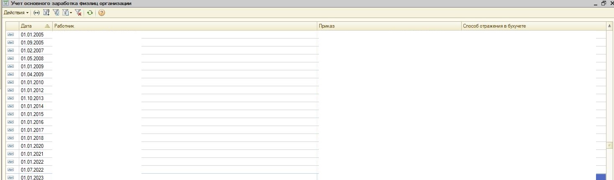This screenshot has width=614, height=180.
Task: Click the record icon for row 01.05.2008
Action: click(11, 59)
